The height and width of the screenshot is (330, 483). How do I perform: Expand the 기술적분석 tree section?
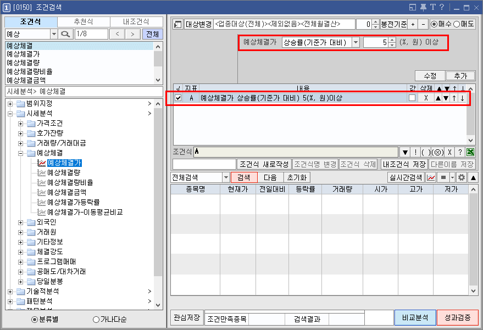[x=9, y=293]
